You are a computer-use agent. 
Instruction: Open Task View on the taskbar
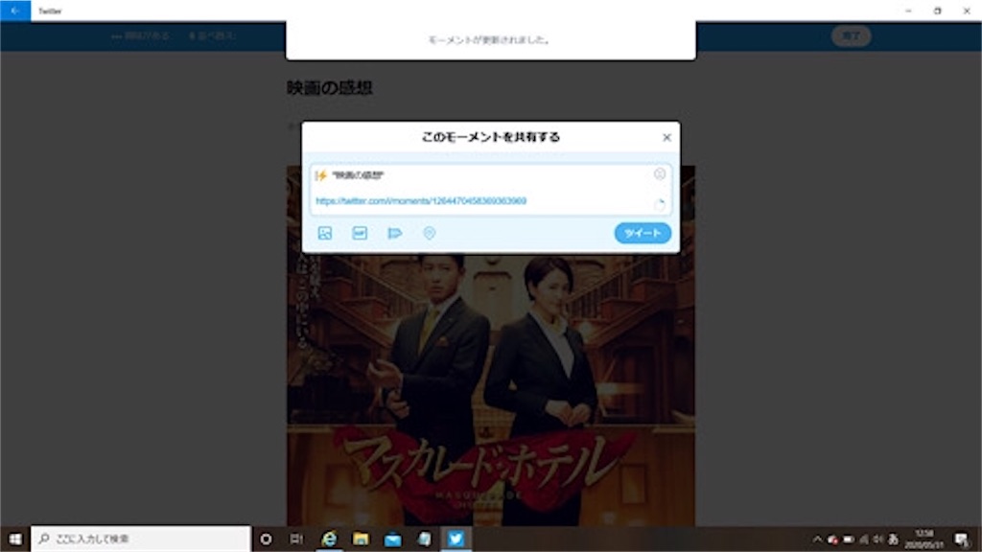coord(296,539)
